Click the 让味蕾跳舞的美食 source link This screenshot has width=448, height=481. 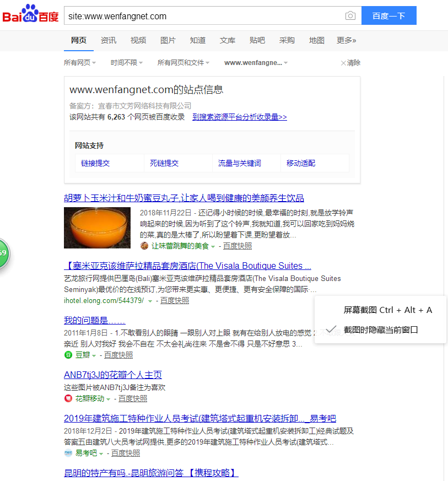pos(180,246)
